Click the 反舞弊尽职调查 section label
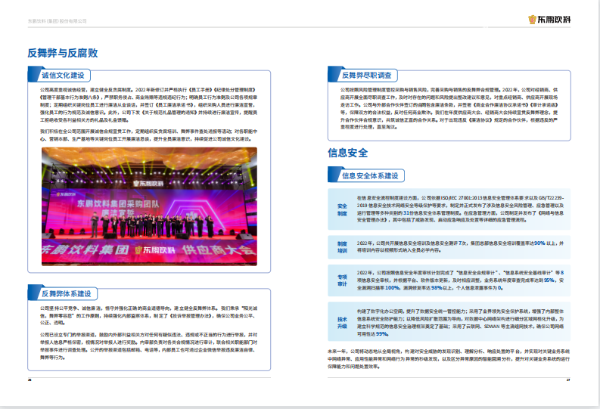The width and height of the screenshot is (600, 409). pos(366,76)
